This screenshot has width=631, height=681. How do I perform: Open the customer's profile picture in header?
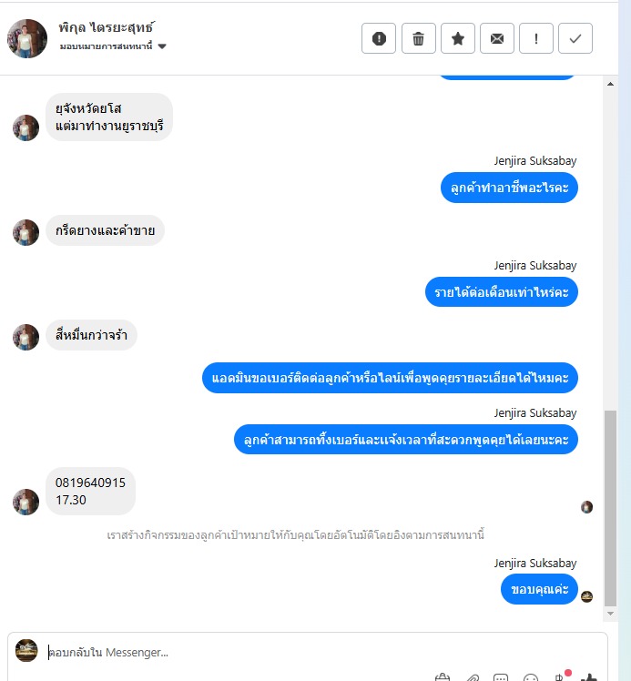point(27,38)
